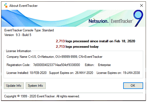Click logs processed since install line
This screenshot has width=147, height=102.
[x=96, y=41]
